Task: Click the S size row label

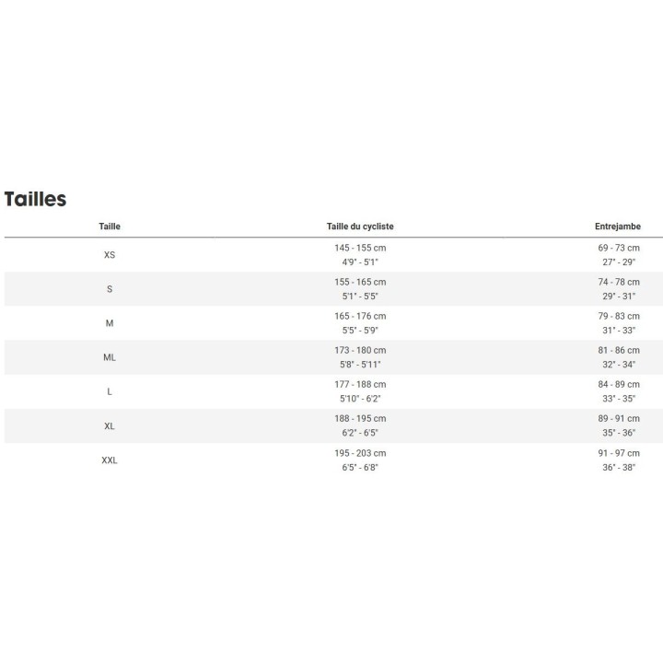Action: tap(110, 289)
